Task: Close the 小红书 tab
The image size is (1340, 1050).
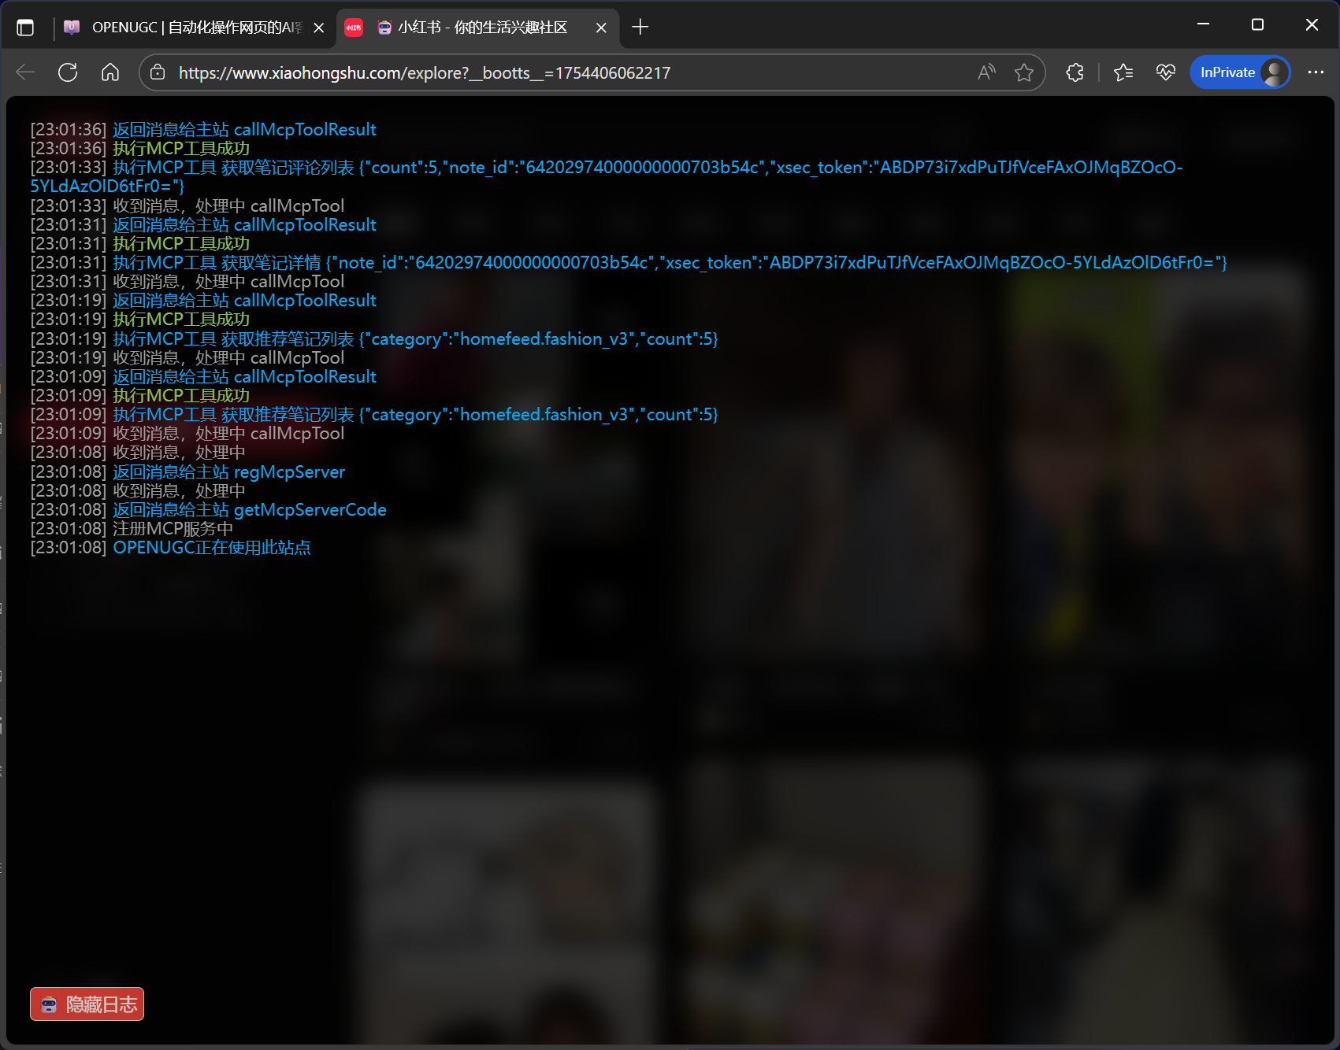Action: coord(601,28)
